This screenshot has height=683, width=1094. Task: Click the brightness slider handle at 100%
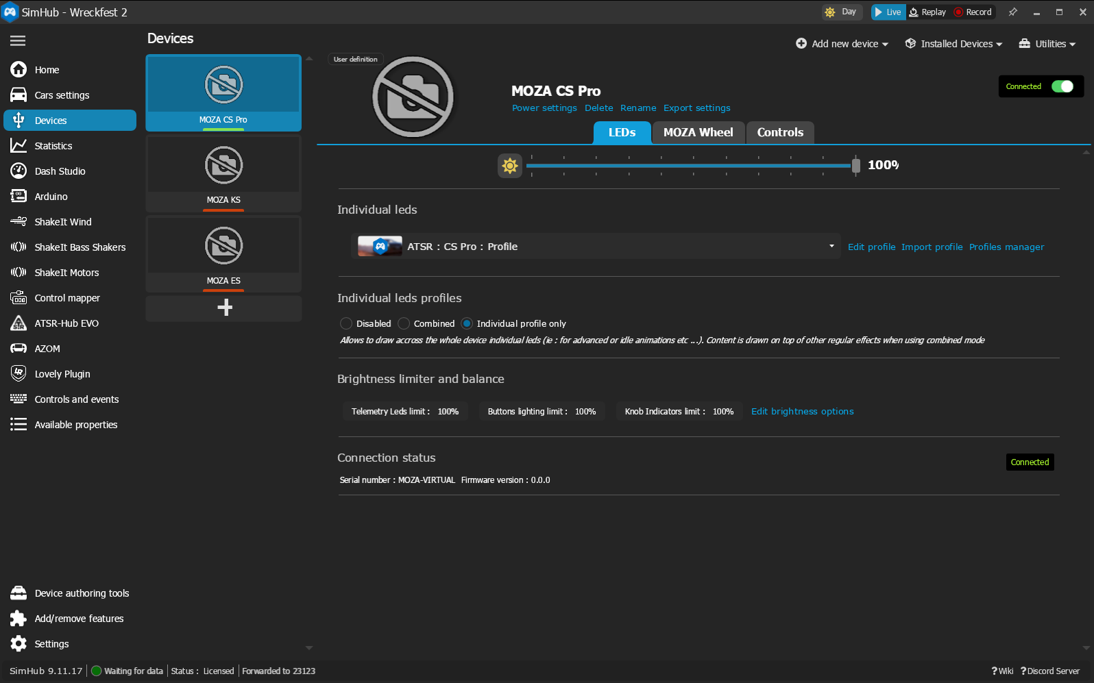855,165
